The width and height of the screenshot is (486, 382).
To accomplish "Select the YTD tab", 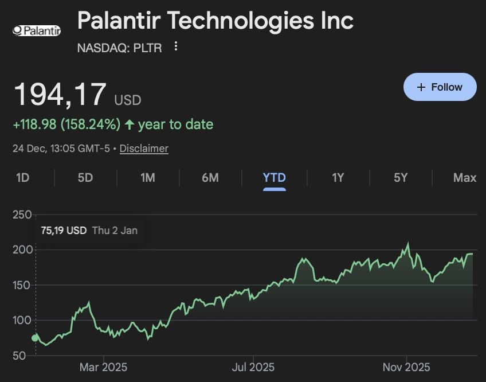I will tap(273, 178).
